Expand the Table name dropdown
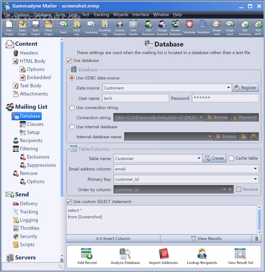The image size is (265, 272). 199,159
